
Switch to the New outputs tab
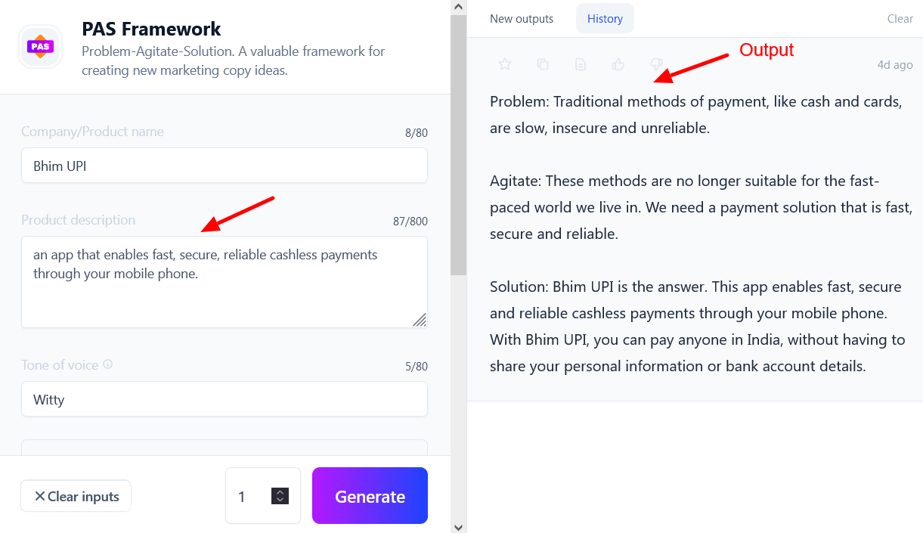(522, 19)
